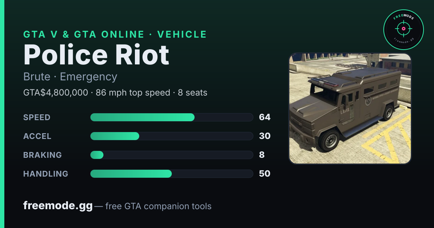Click the Accel stat bar
Screen dimensions: 434x228
(x=171, y=136)
